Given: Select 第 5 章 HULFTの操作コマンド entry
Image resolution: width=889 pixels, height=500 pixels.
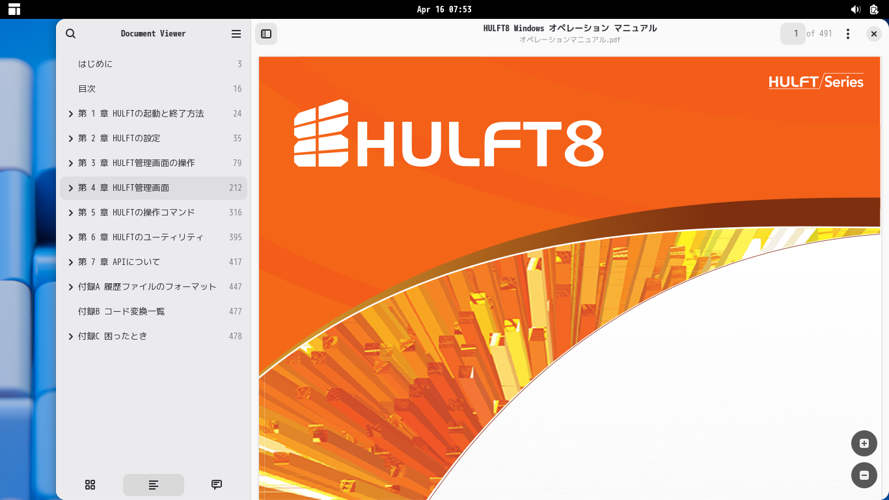Looking at the screenshot, I should pos(154,212).
